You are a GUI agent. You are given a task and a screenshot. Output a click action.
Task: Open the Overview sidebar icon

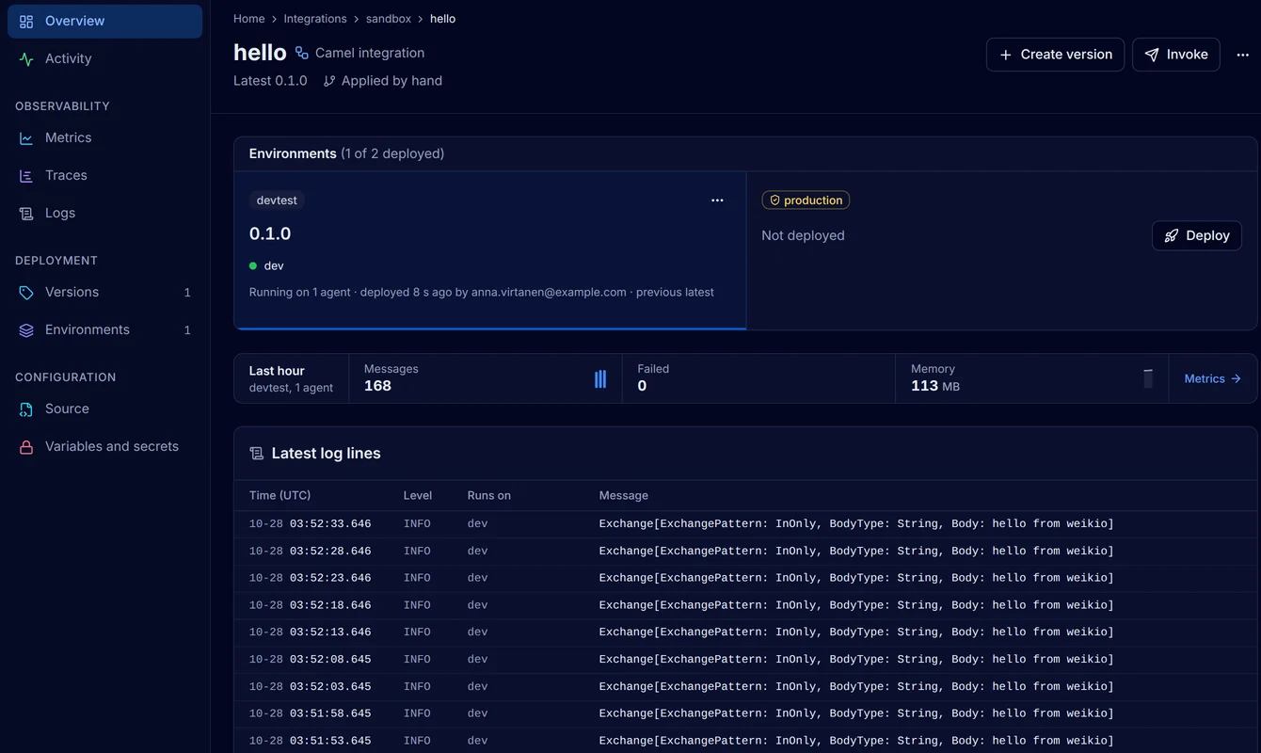coord(26,21)
